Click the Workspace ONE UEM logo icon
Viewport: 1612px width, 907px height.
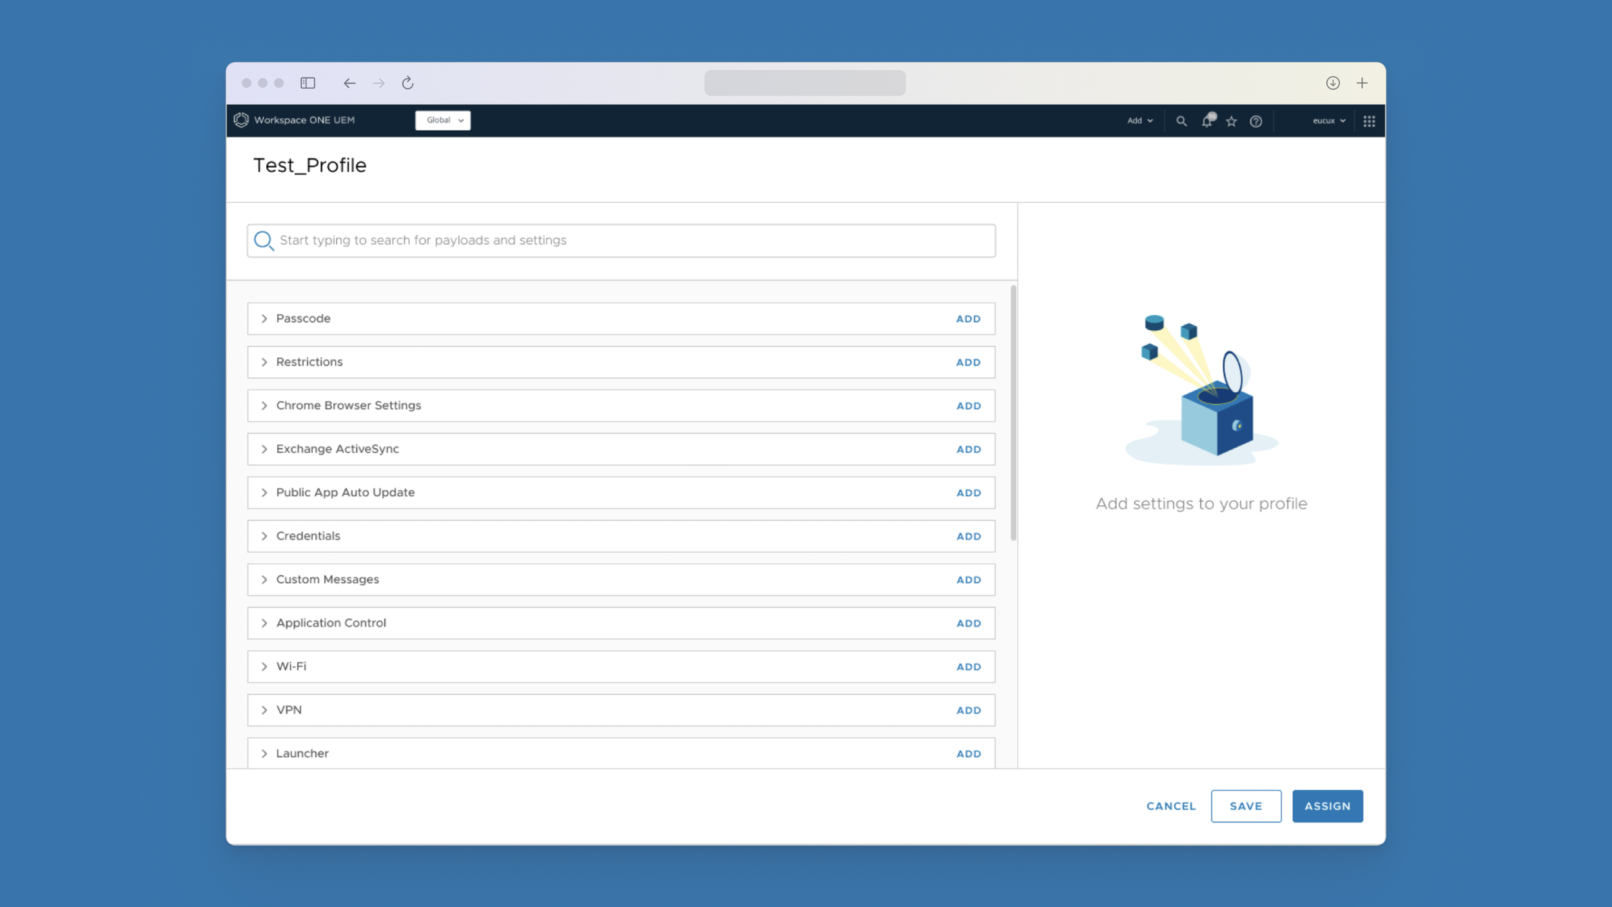(x=241, y=120)
